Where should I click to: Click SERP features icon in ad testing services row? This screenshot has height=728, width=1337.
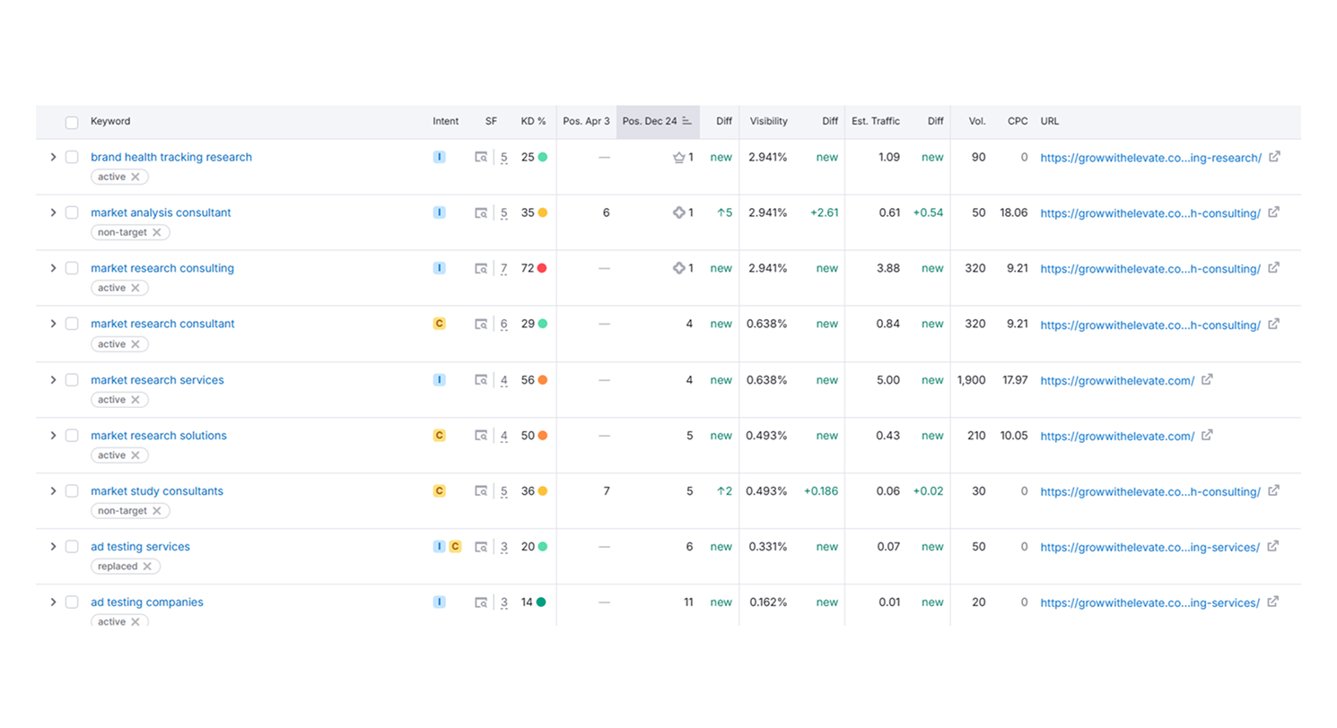pyautogui.click(x=482, y=547)
